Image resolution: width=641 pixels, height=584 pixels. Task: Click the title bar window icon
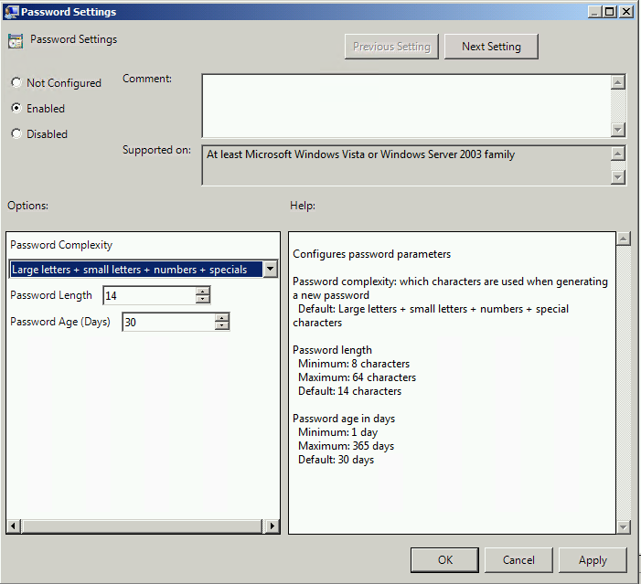point(10,12)
